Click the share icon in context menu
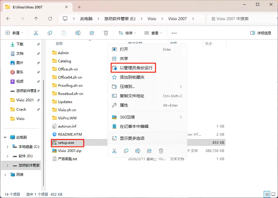The width and height of the screenshot is (278, 198). (x=149, y=151)
